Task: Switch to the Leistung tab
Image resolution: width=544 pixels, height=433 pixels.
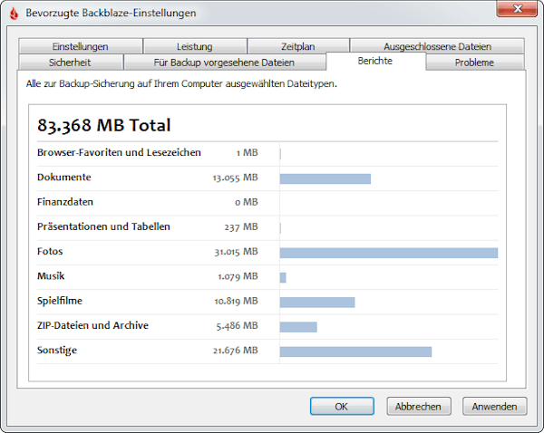Action: pos(195,46)
